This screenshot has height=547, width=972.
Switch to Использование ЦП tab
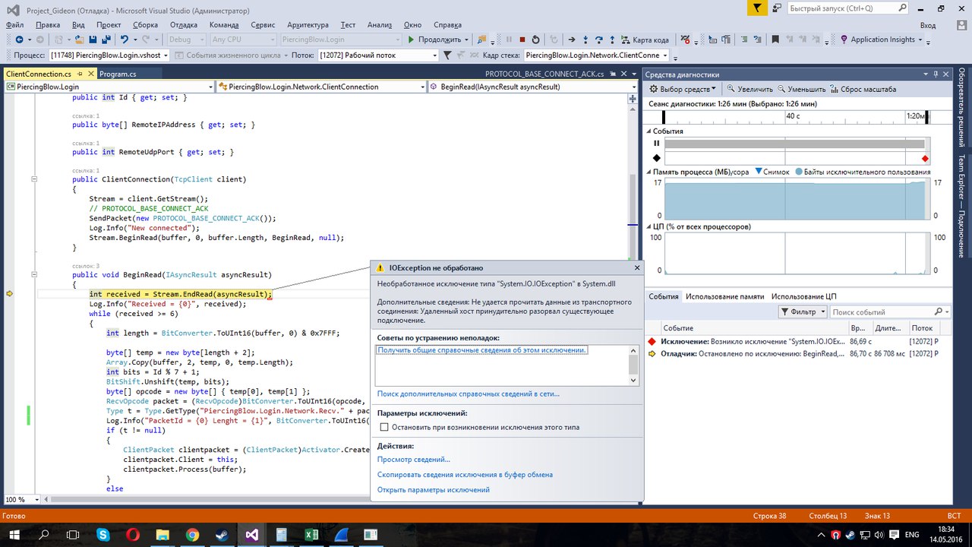click(803, 296)
